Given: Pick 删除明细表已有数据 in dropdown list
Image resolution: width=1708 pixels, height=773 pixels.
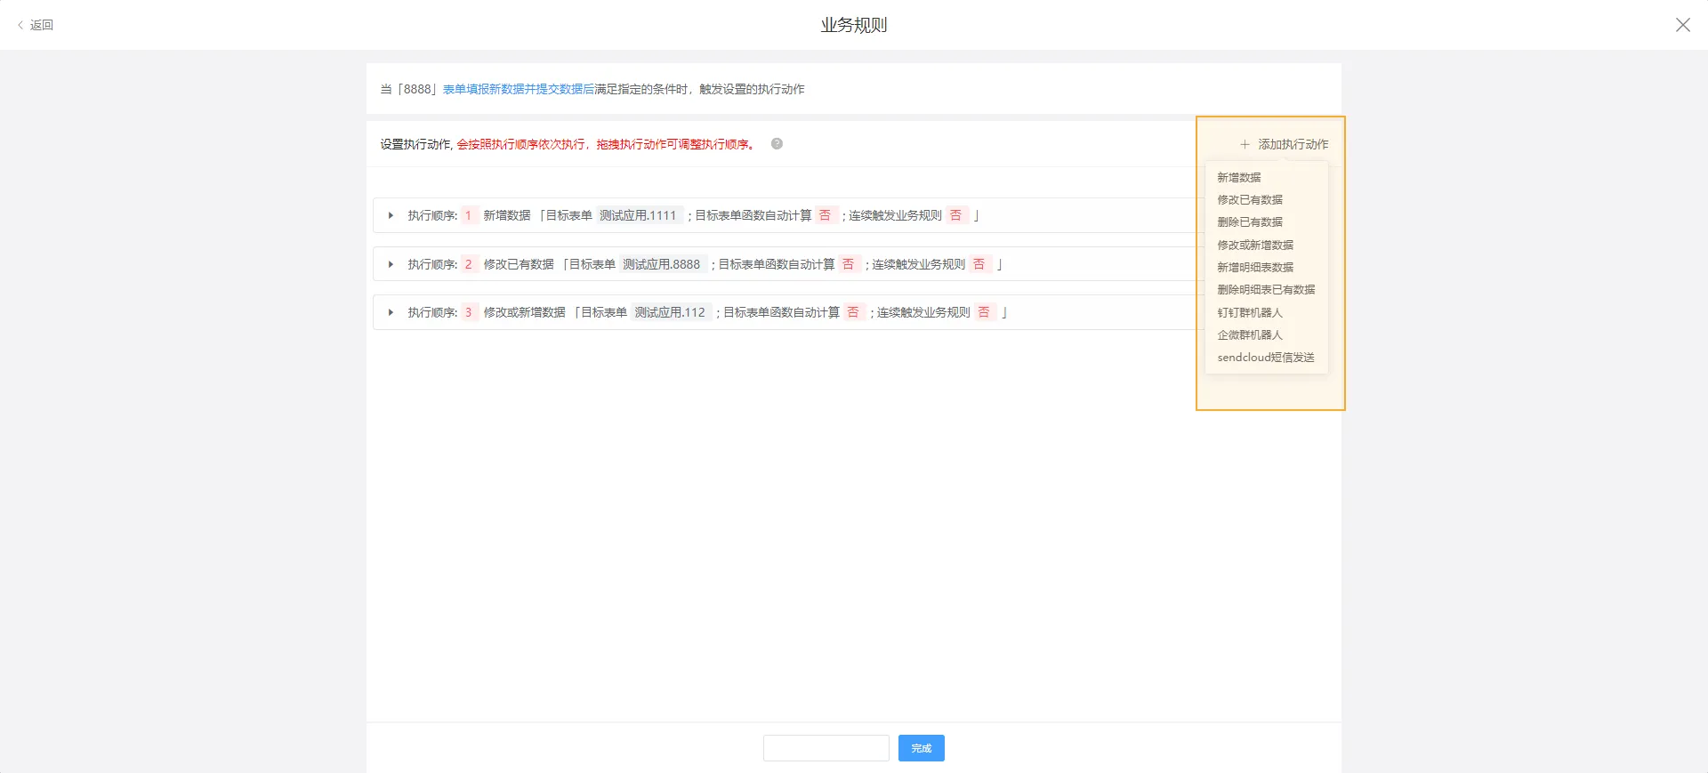Looking at the screenshot, I should (1265, 289).
